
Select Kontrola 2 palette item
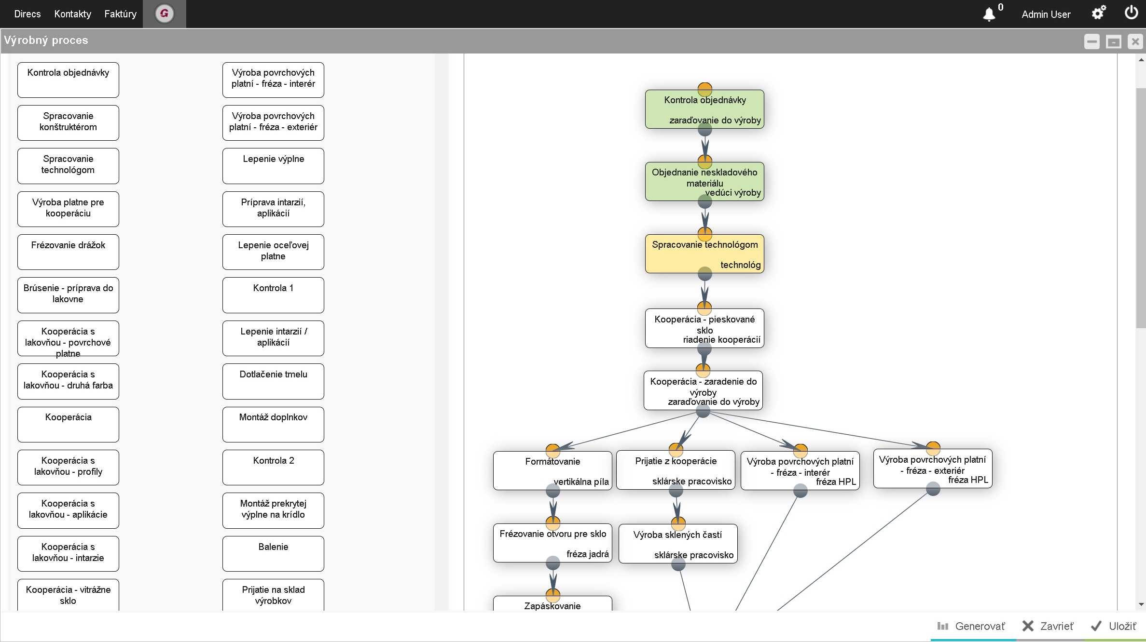(x=273, y=468)
